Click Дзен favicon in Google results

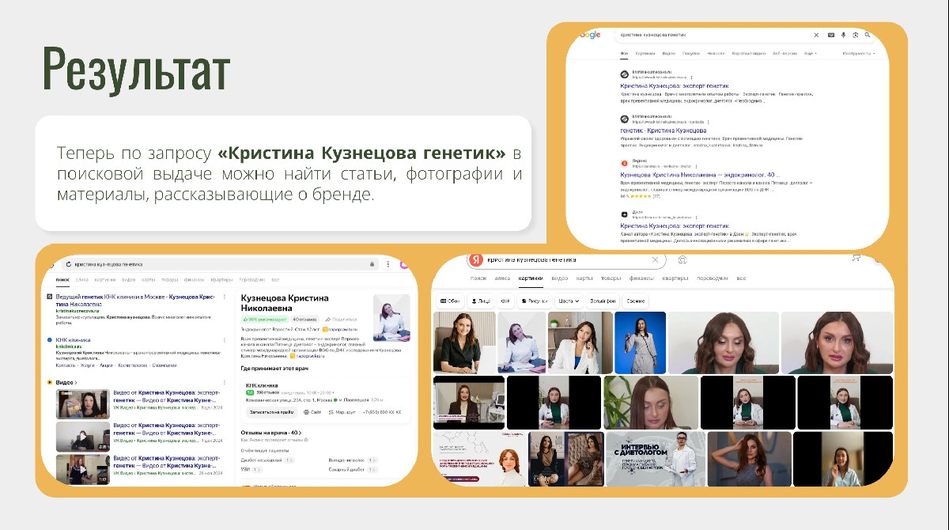point(625,214)
